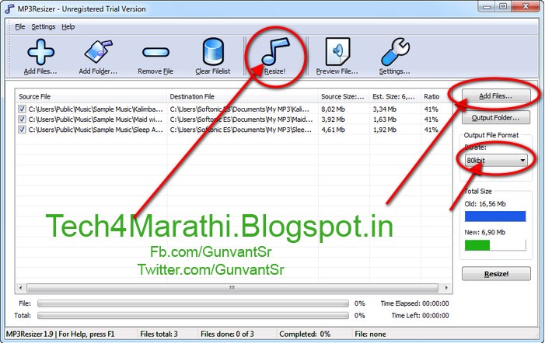Image resolution: width=545 pixels, height=343 pixels.
Task: Click the Remove File minus icon
Action: (x=155, y=52)
